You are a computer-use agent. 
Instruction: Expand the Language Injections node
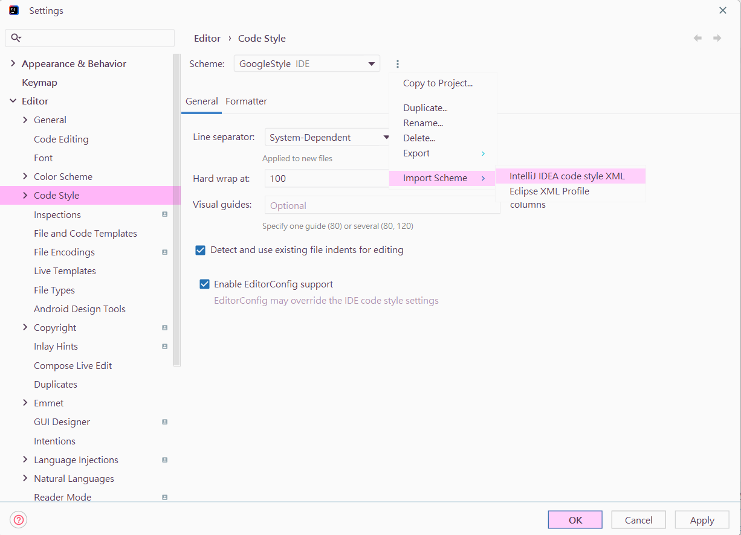[25, 460]
